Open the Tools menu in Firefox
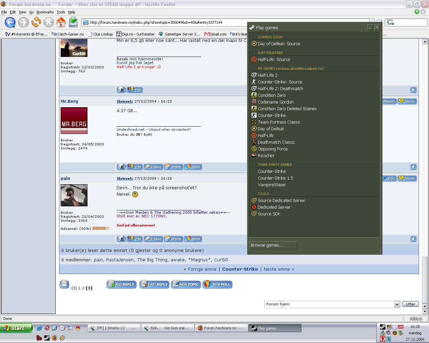This screenshot has height=343, width=429. pyautogui.click(x=61, y=12)
